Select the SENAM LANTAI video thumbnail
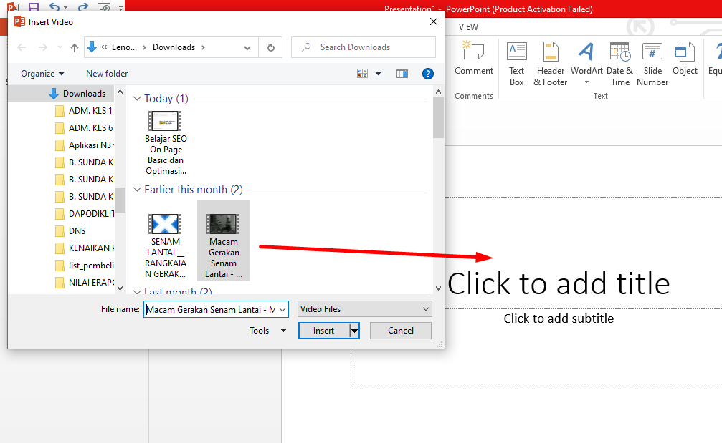The image size is (722, 443). coord(165,224)
